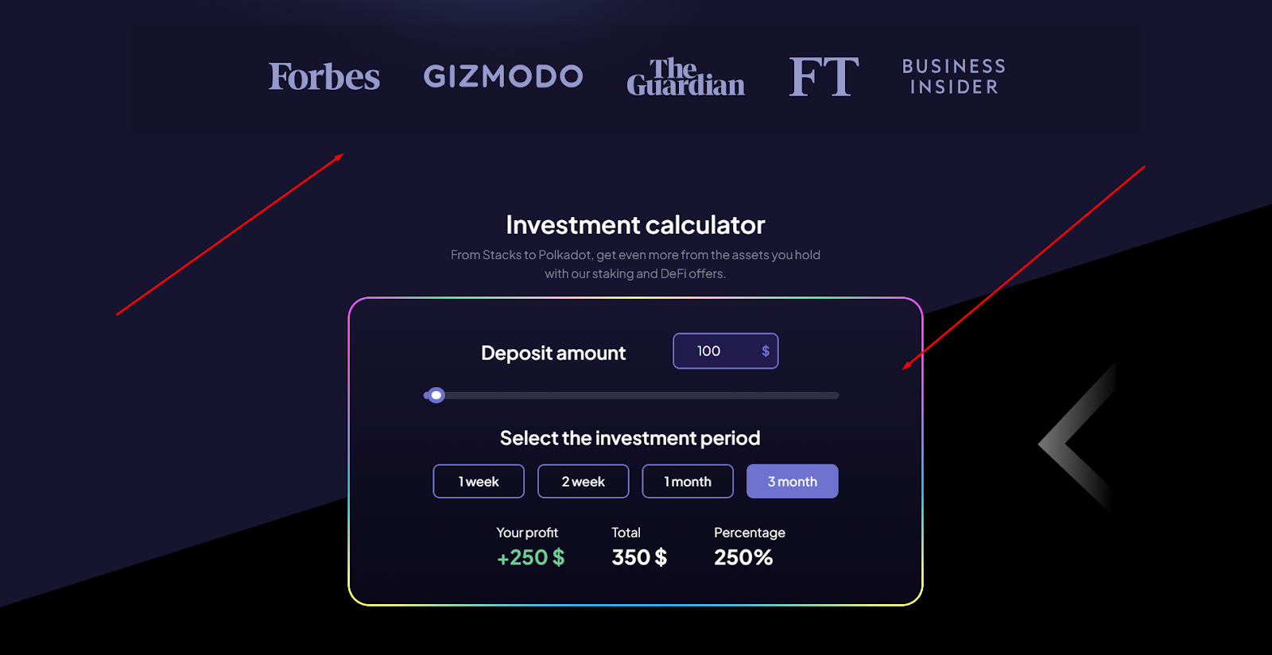Open the Business Insider logo
The height and width of the screenshot is (655, 1272).
pos(954,76)
